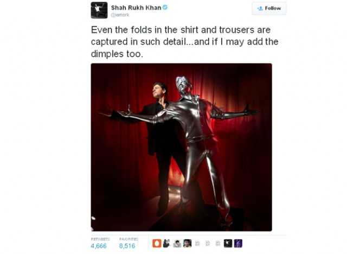Open the @iamsrk handle link
This screenshot has width=347, height=254.
click(x=120, y=15)
